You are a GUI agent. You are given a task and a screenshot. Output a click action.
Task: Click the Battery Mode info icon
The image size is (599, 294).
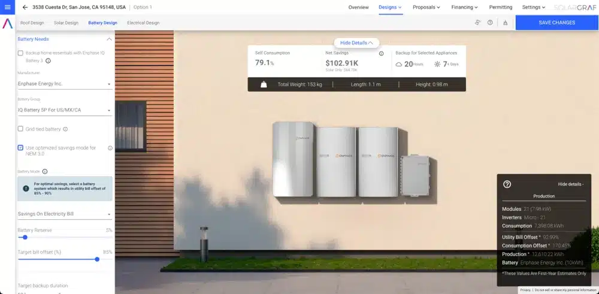(x=45, y=171)
